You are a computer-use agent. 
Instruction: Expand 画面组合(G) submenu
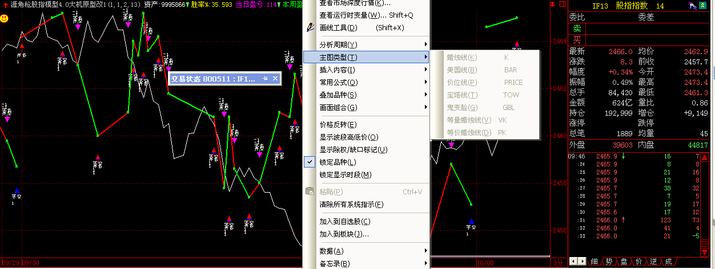tap(367, 108)
